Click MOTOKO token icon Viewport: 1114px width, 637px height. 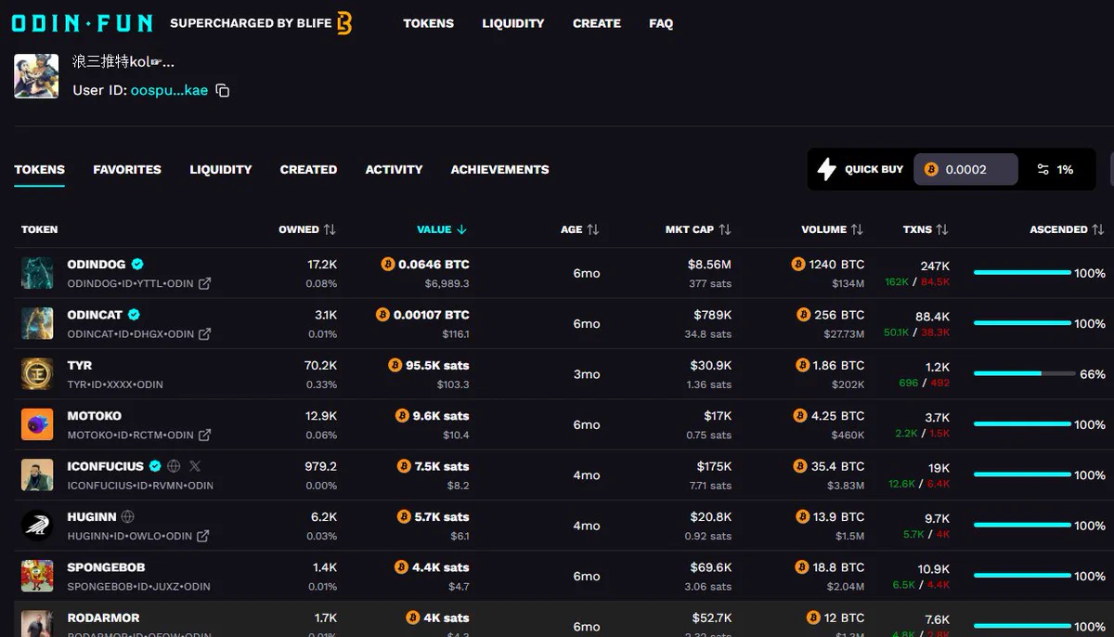pos(37,424)
